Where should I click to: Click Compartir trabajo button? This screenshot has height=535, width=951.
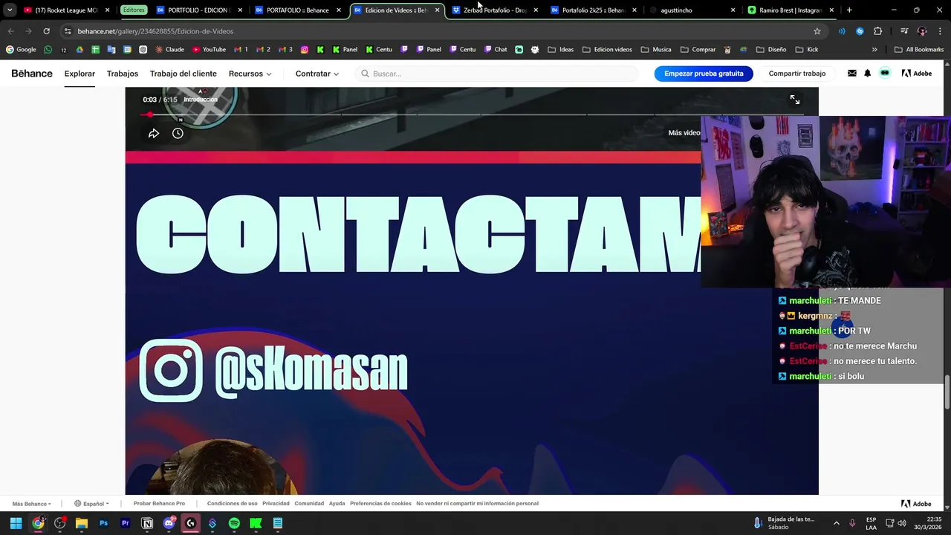(797, 74)
